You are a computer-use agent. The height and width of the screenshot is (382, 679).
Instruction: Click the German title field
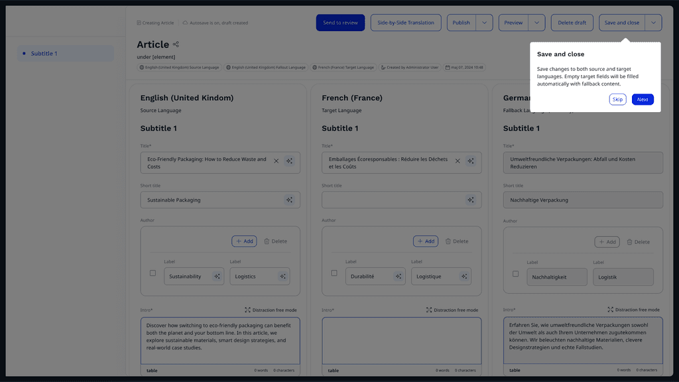point(583,163)
